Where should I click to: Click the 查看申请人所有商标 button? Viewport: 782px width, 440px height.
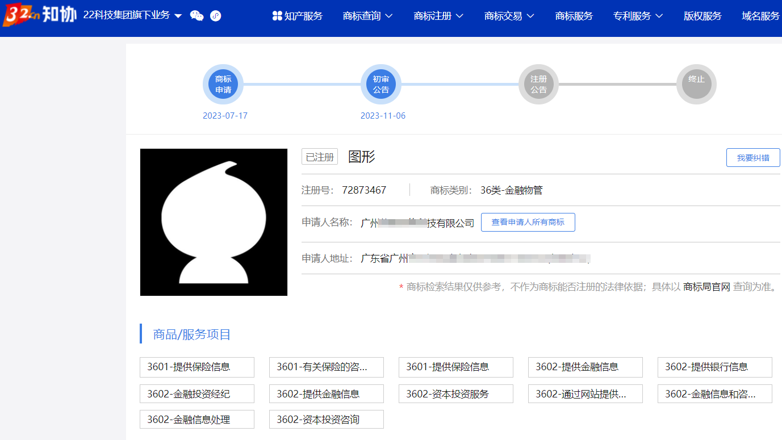[x=528, y=223]
